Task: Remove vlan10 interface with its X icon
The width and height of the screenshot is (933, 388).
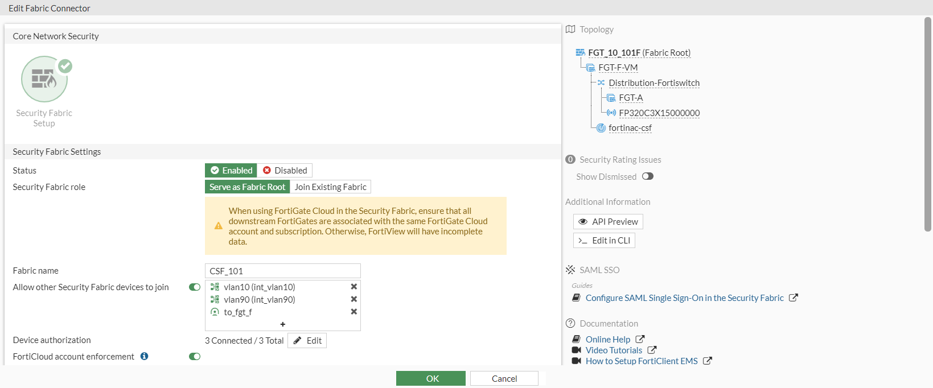Action: tap(354, 287)
